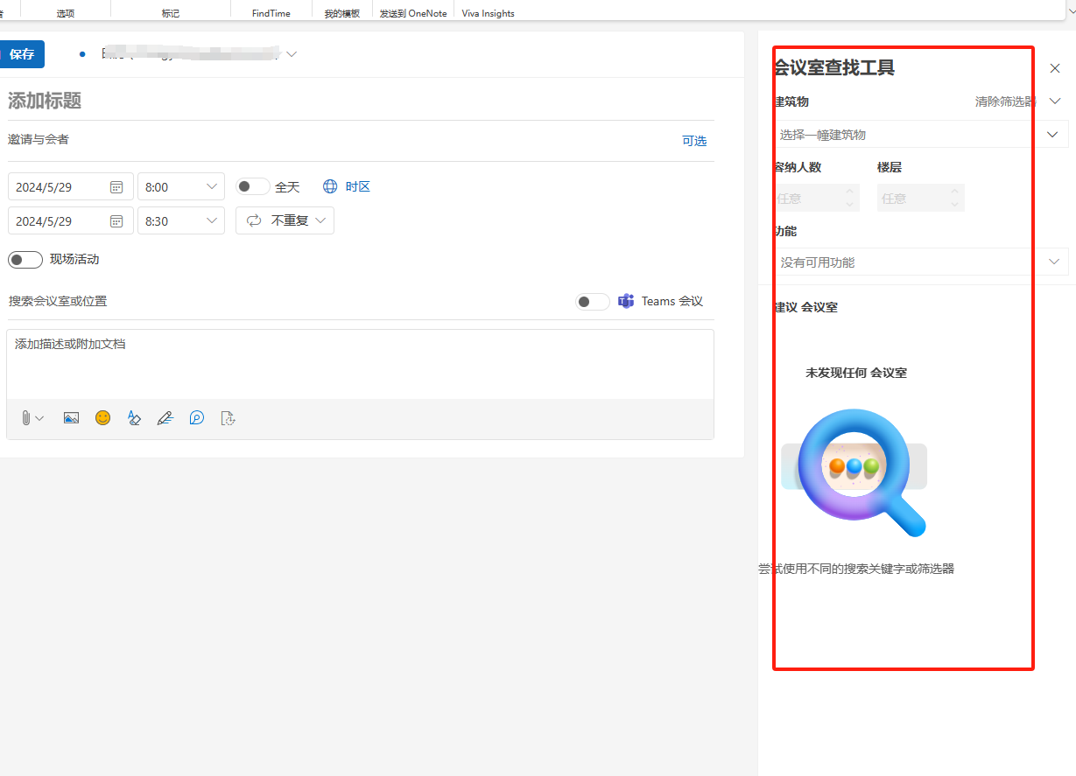
Task: Open the 选项 ribbon group
Action: pos(66,12)
